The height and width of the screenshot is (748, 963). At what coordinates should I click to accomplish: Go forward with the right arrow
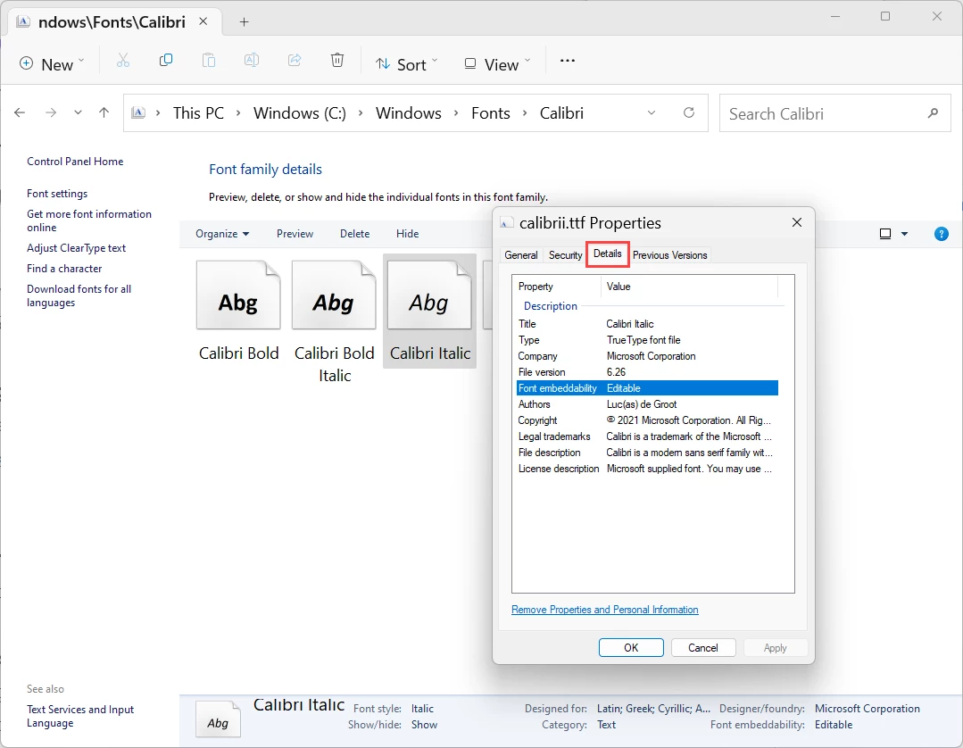(x=51, y=113)
